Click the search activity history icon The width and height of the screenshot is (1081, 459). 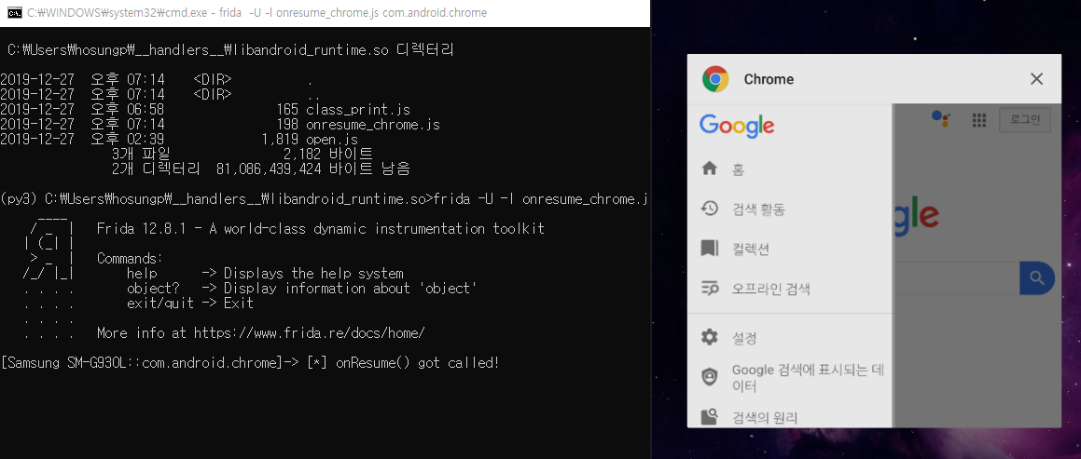pyautogui.click(x=709, y=209)
